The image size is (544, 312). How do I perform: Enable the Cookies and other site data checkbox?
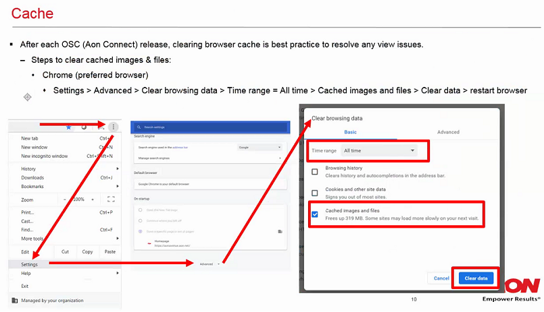[x=314, y=193]
